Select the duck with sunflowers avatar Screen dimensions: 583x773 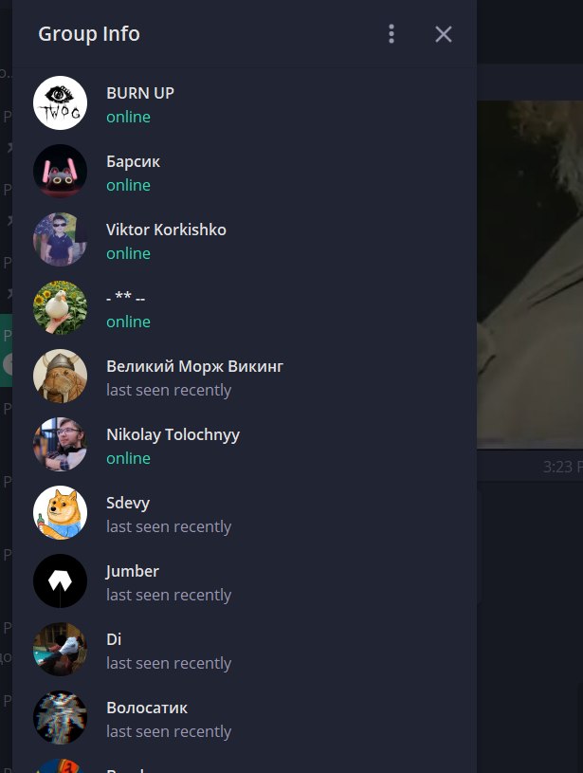(60, 307)
